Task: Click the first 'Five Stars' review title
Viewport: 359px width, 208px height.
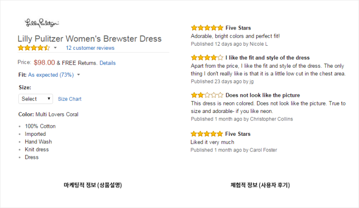Action: click(x=238, y=28)
